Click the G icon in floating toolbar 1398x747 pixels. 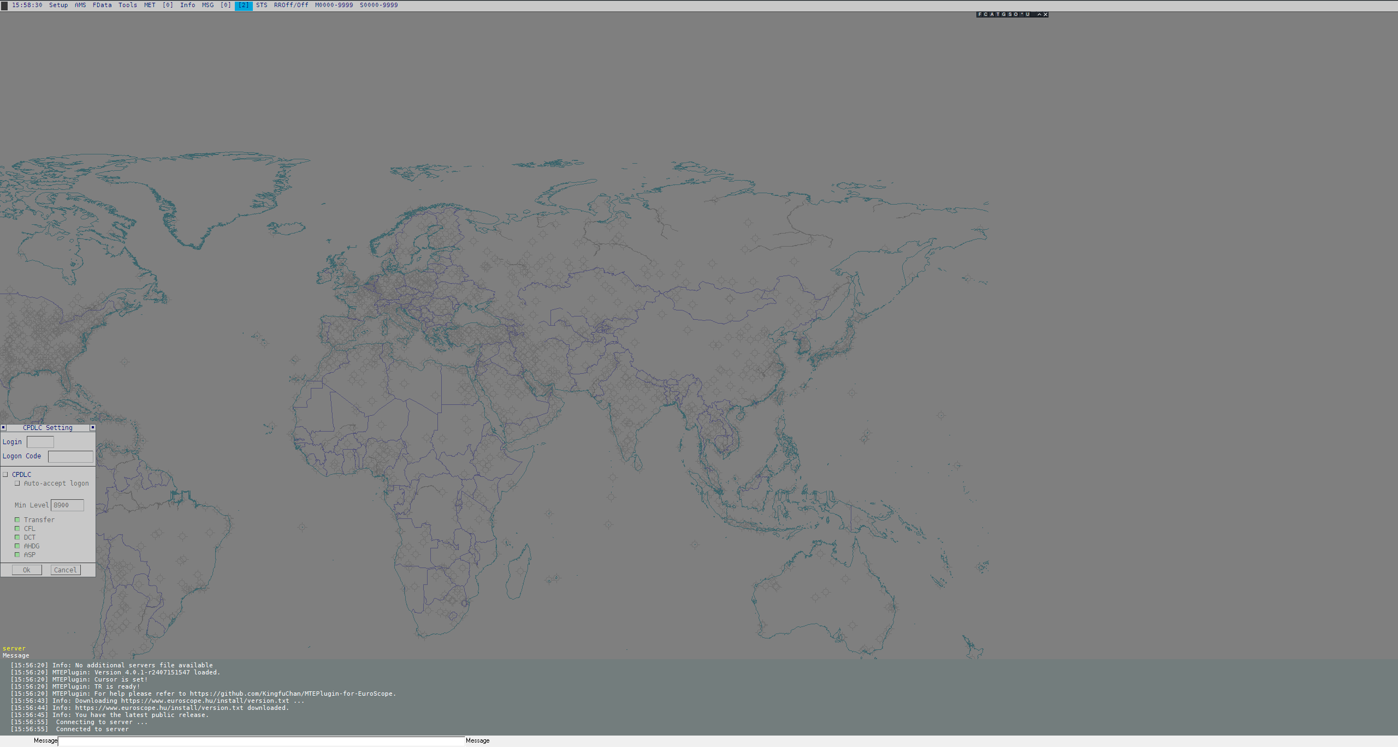pos(1004,14)
